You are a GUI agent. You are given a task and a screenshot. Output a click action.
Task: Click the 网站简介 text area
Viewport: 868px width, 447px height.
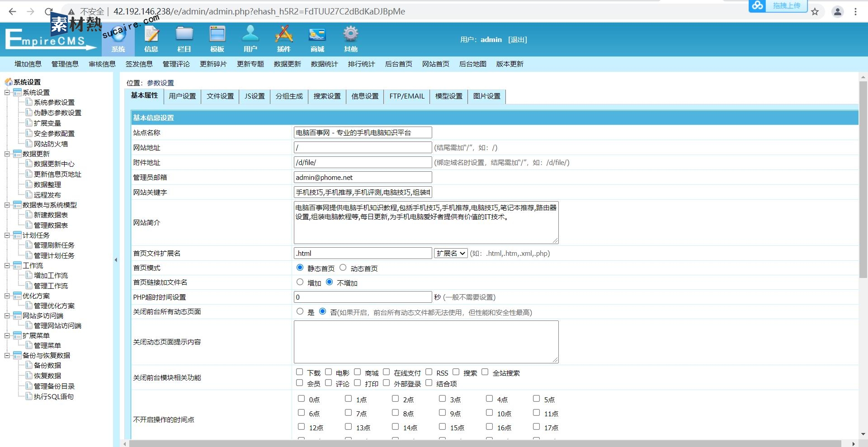pyautogui.click(x=426, y=222)
